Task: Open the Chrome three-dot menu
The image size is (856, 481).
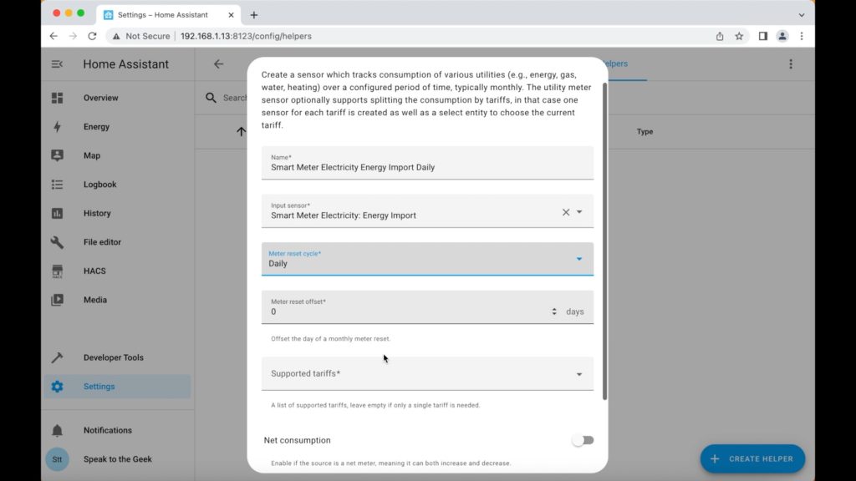Action: [802, 36]
